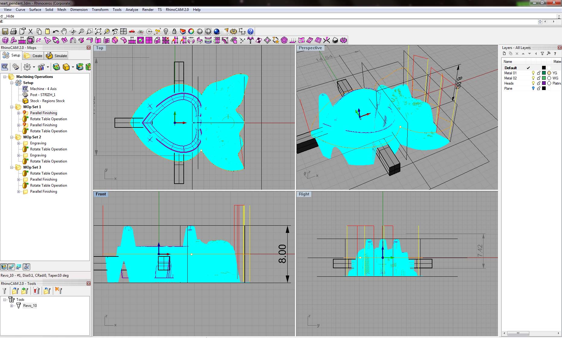Click the Undo arrow icon
Screen dimensions: 562x338
click(56, 31)
